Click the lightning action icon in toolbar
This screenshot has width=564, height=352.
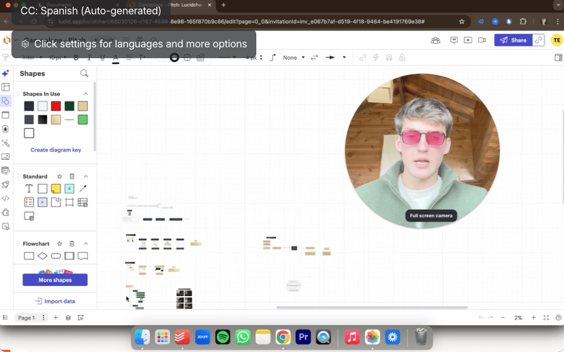pos(376,58)
